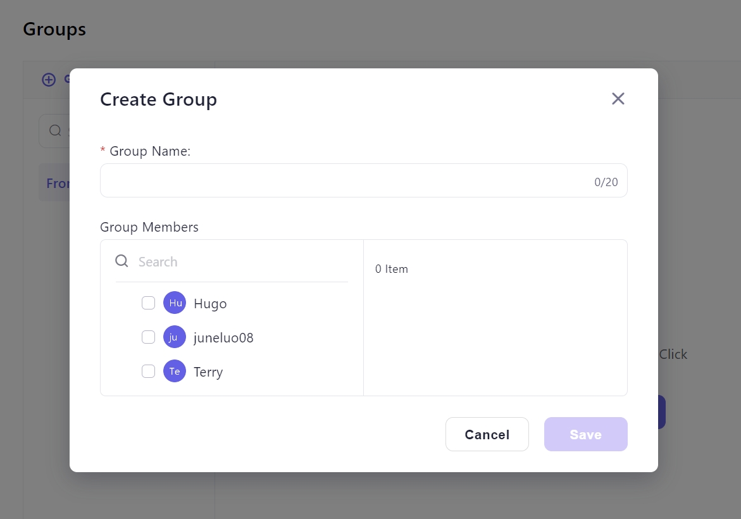Click the magnifier icon in member search
The image size is (741, 519).
tap(122, 261)
